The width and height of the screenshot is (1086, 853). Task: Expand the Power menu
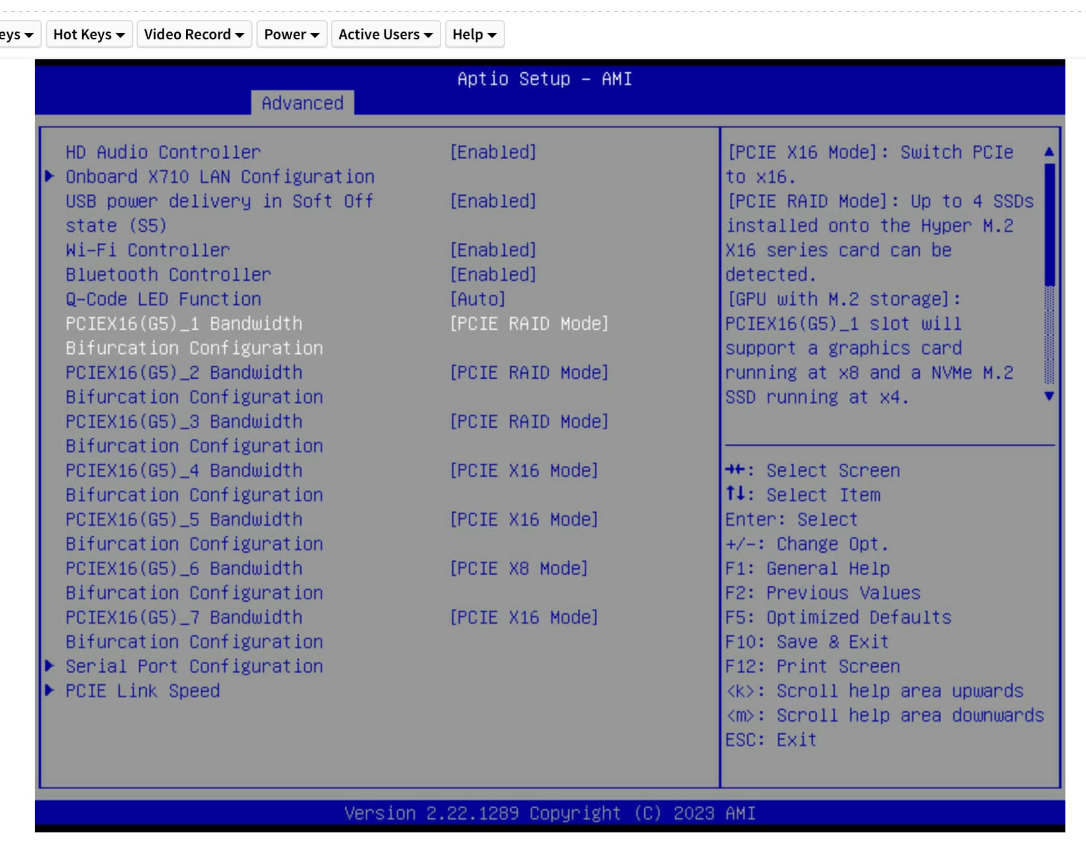click(291, 35)
